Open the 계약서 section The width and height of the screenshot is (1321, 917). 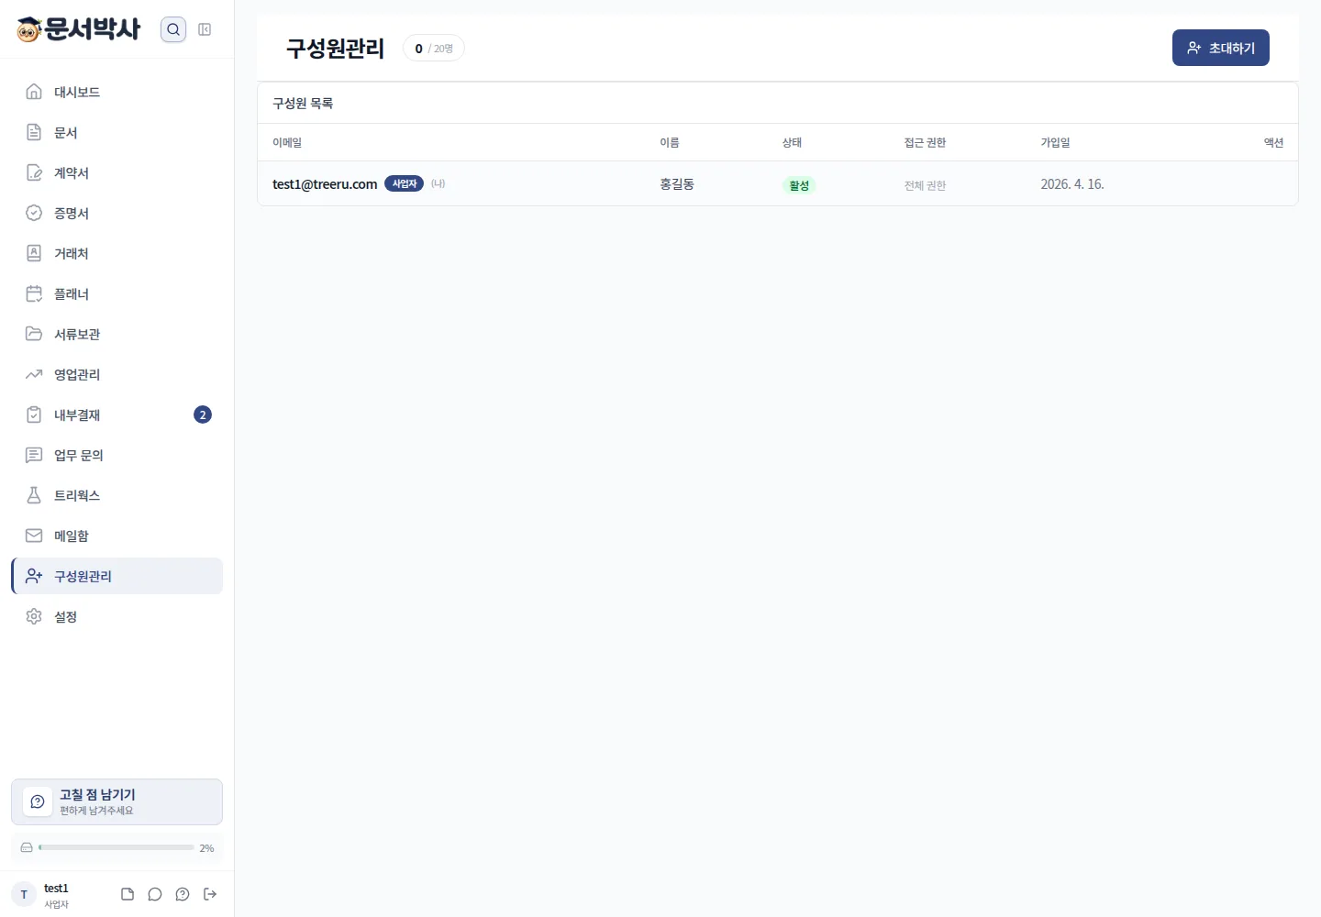(x=117, y=172)
